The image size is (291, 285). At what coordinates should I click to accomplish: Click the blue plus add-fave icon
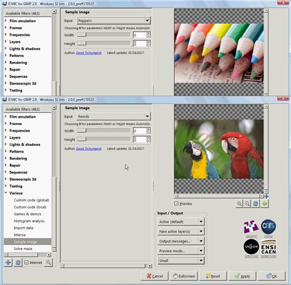8,262
